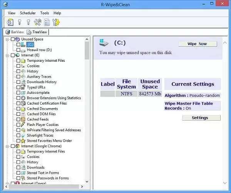Click the tree panel vertical scrollbar thumb
Screen dimensions: 231x193
click(87, 50)
